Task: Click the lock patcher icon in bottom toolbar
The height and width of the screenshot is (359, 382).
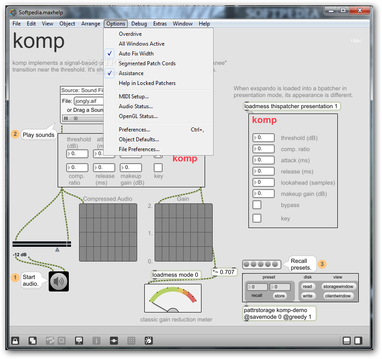Action: pyautogui.click(x=15, y=341)
